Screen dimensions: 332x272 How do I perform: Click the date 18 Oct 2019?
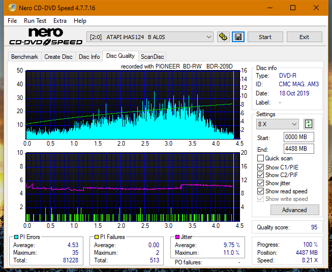click(x=294, y=93)
